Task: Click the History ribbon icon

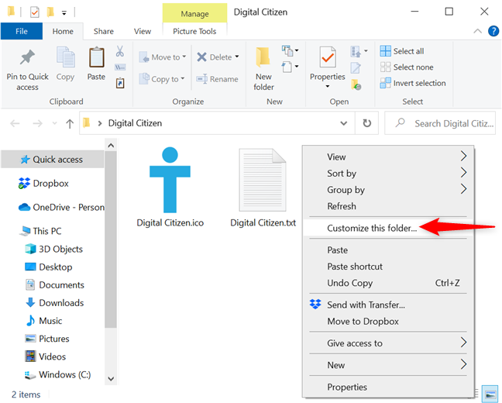Action: 356,84
